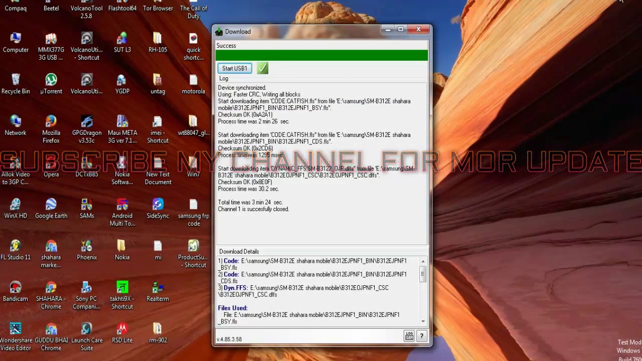Launch Android Multi To... shortcut
642x361 pixels.
[x=122, y=213]
